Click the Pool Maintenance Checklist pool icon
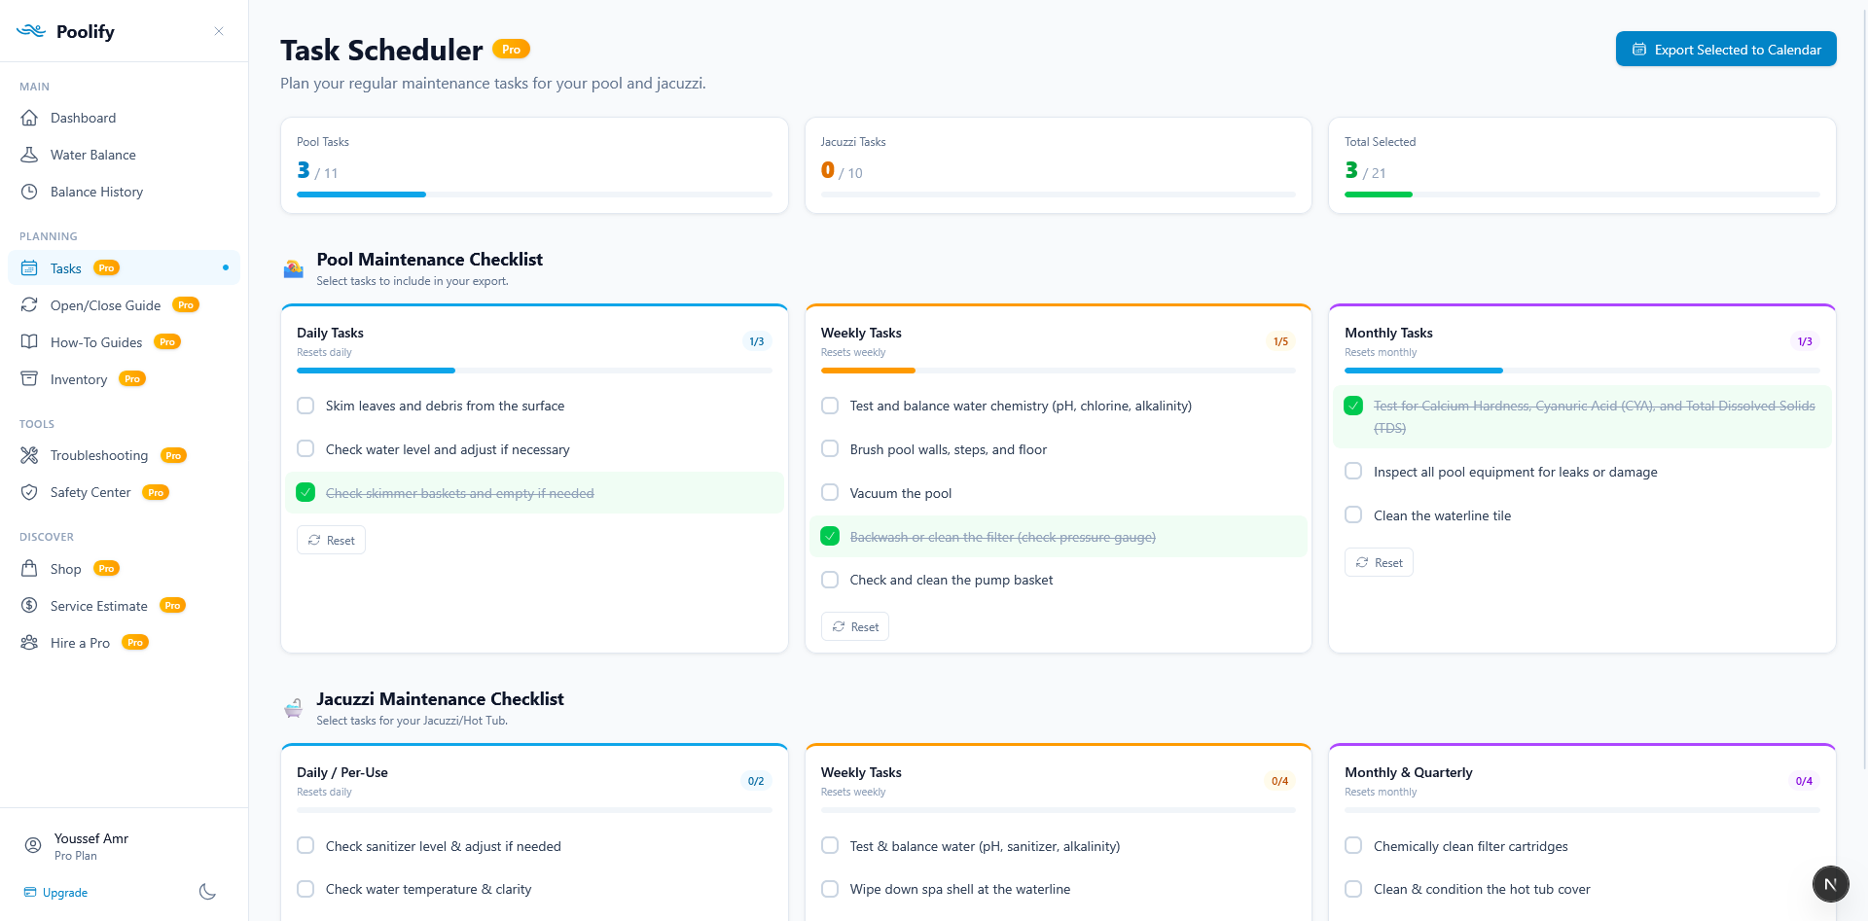Viewport: 1868px width, 921px height. [293, 269]
